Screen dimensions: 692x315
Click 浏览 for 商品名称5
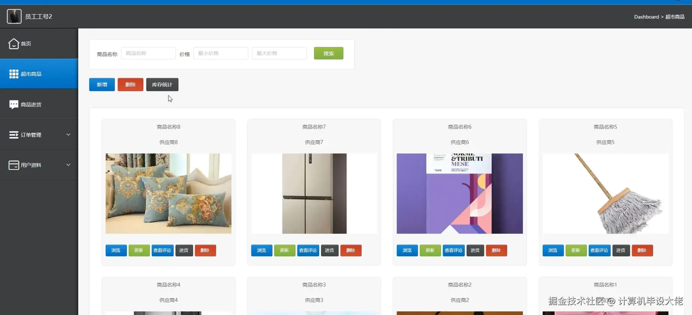pos(553,250)
